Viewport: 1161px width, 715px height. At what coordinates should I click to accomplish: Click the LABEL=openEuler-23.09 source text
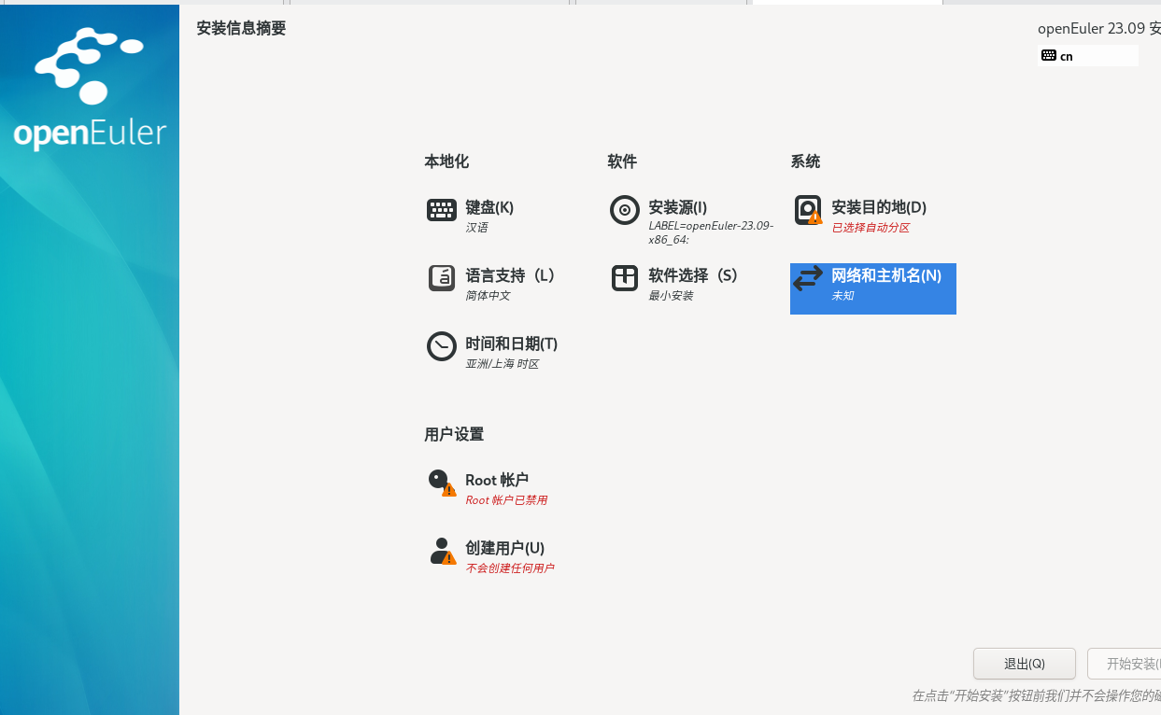711,232
